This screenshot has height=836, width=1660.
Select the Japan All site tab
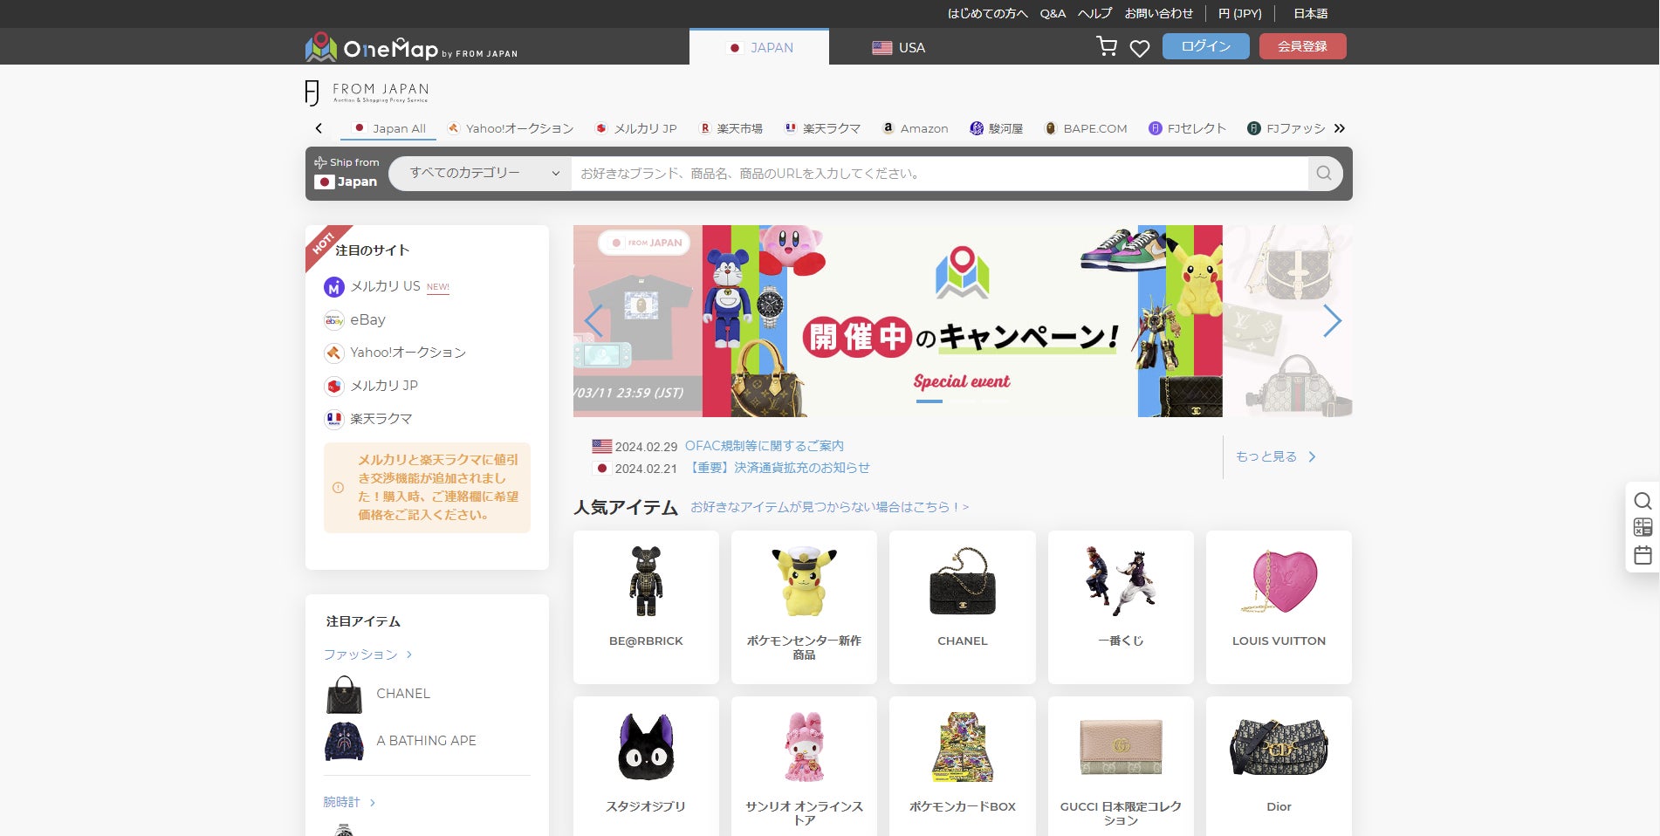[388, 128]
